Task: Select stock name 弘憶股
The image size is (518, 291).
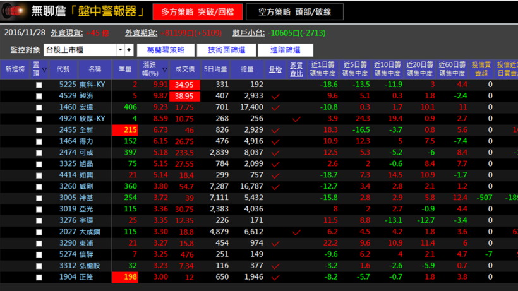Action: (x=90, y=266)
